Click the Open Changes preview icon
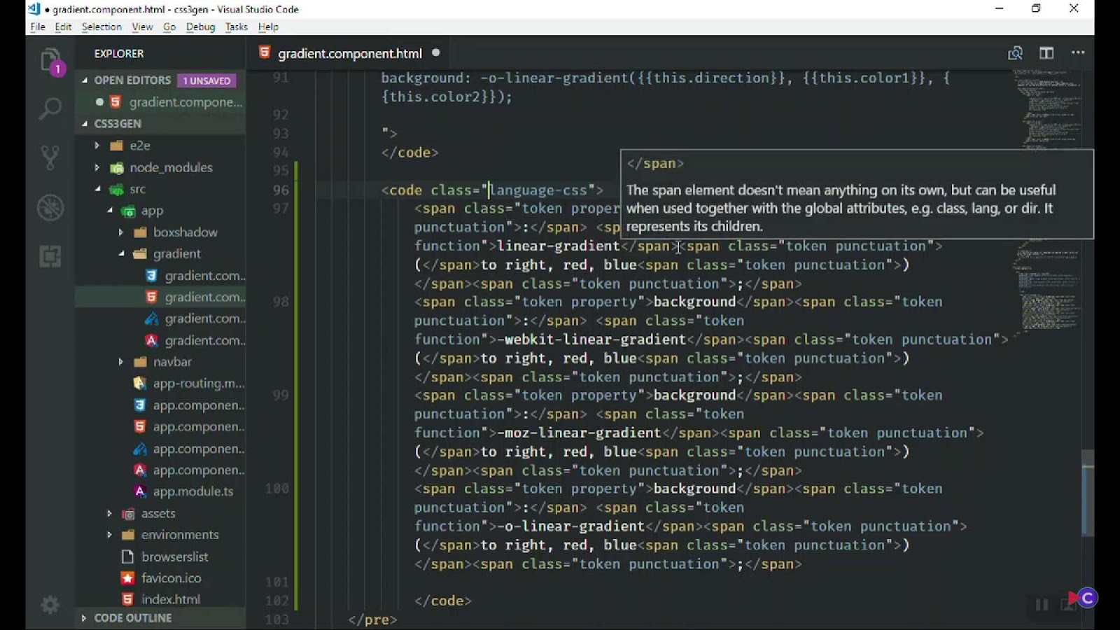 pyautogui.click(x=1015, y=52)
